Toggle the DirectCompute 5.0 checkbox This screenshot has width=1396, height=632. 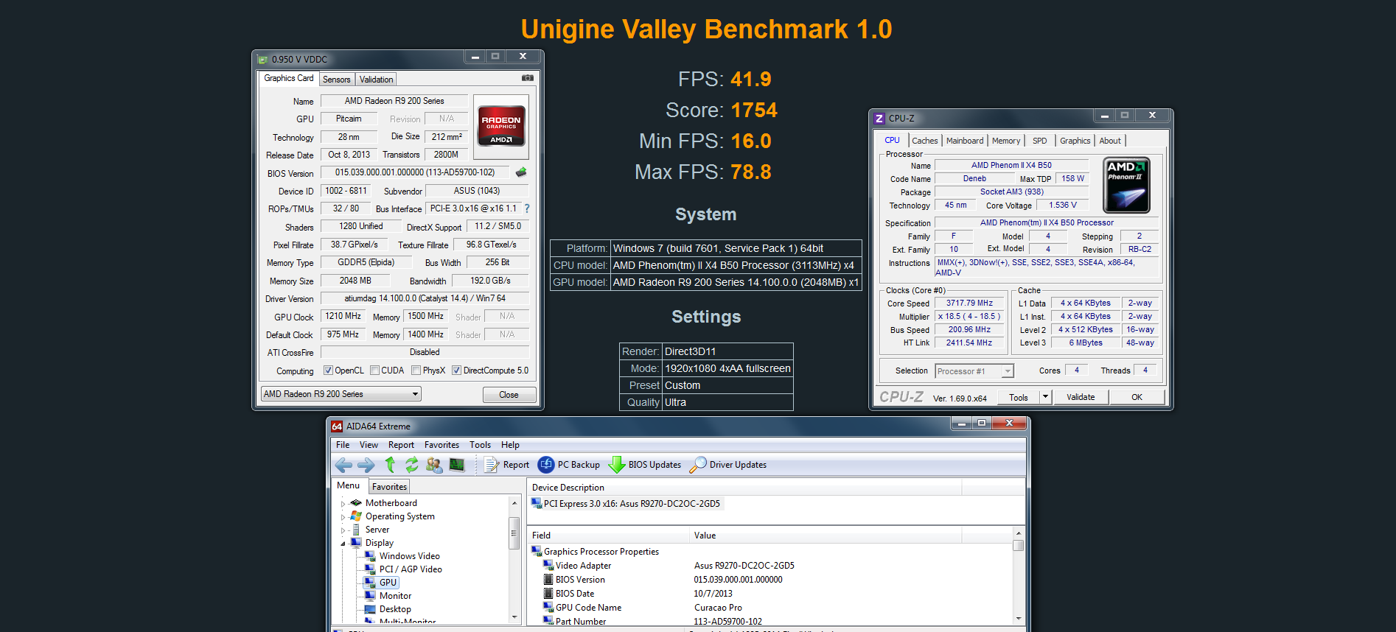point(457,371)
